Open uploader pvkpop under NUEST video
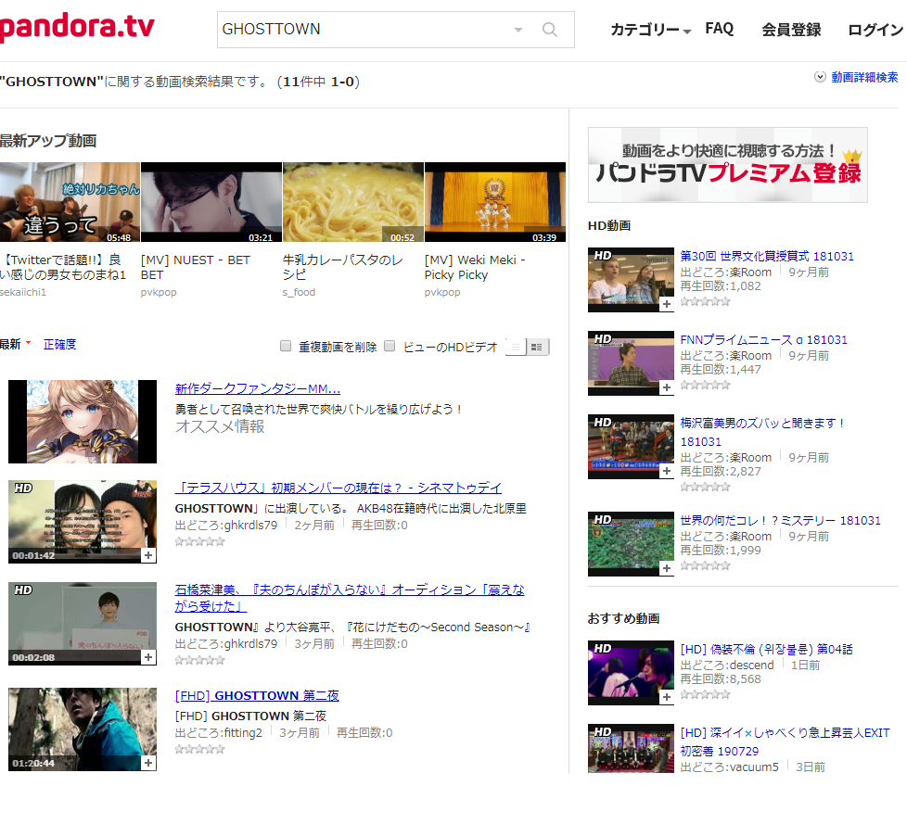 tap(159, 292)
